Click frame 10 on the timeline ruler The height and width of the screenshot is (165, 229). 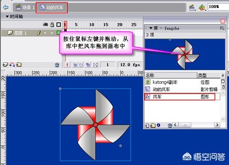click(92, 25)
